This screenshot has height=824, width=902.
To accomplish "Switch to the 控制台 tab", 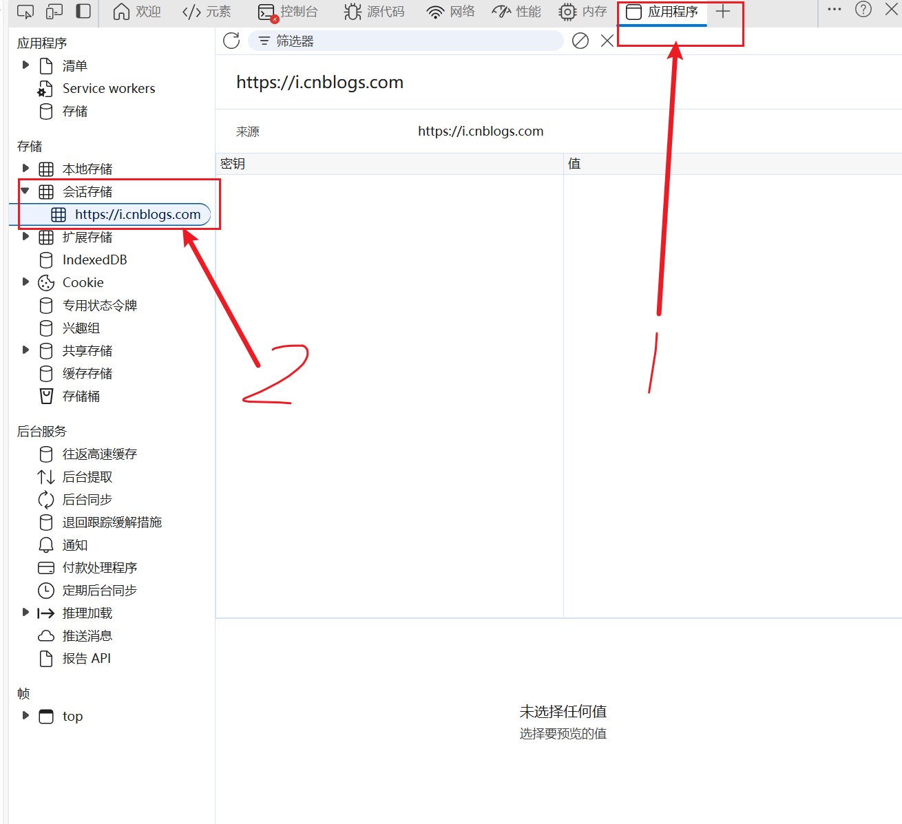I will tap(288, 12).
